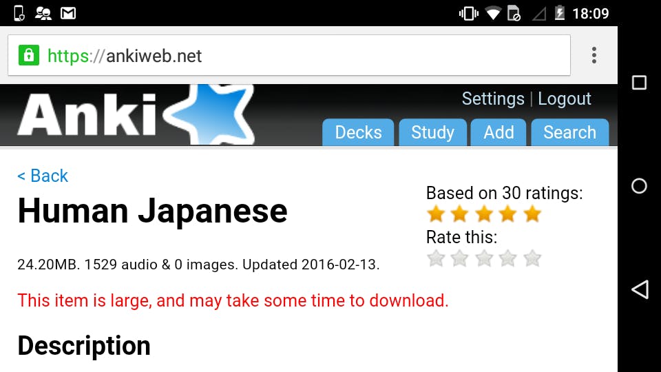Click the 'Rate this:' label
Screen dimensions: 661x372
461,237
